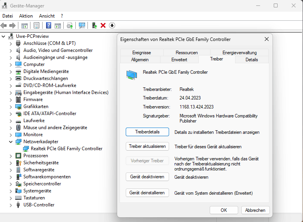Viewport: 303px width, 222px height.
Task: Open the ? help menu
Action: [x=62, y=16]
